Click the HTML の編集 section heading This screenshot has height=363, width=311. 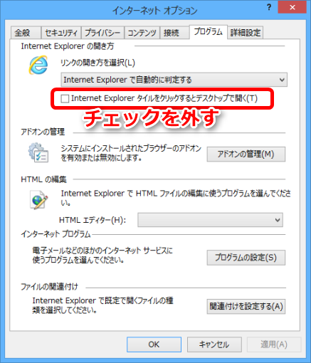[x=43, y=179]
